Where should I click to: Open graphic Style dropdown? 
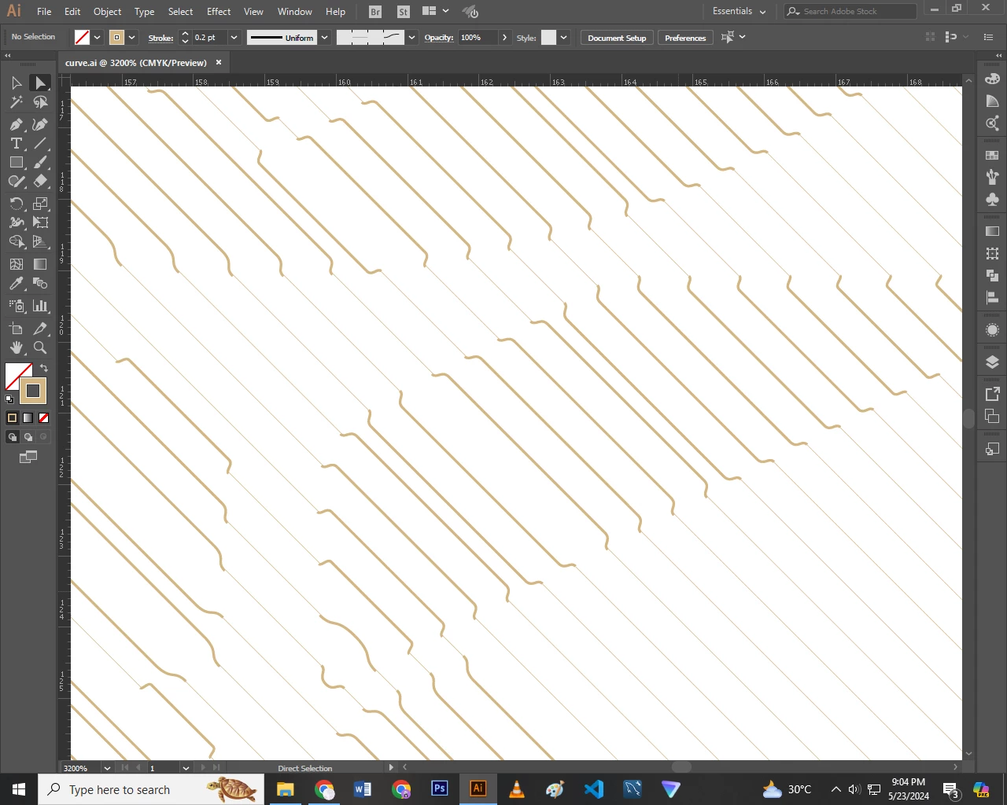pos(563,38)
